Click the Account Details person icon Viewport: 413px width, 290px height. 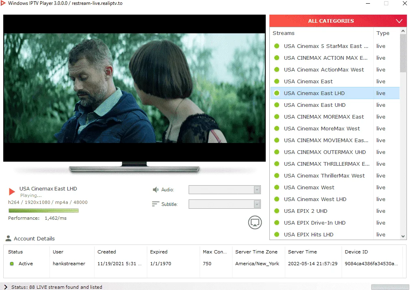point(9,238)
